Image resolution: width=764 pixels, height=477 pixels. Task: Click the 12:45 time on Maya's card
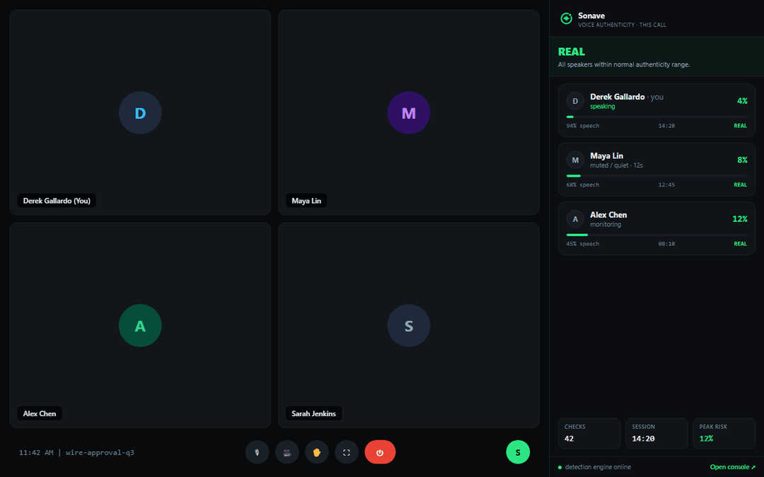[x=666, y=184]
